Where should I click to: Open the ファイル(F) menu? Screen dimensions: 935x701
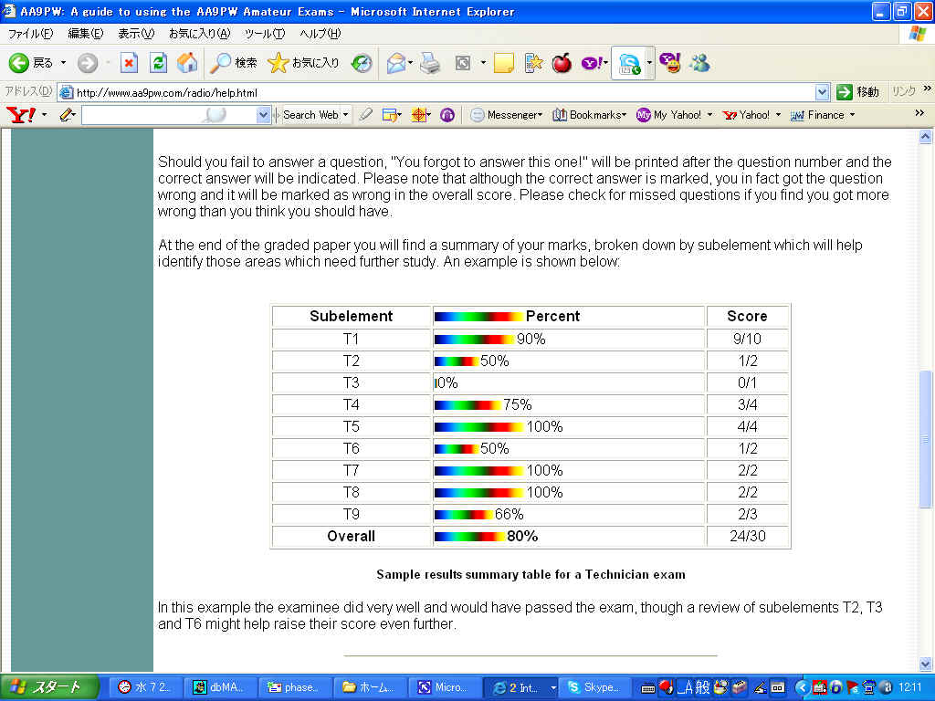30,34
